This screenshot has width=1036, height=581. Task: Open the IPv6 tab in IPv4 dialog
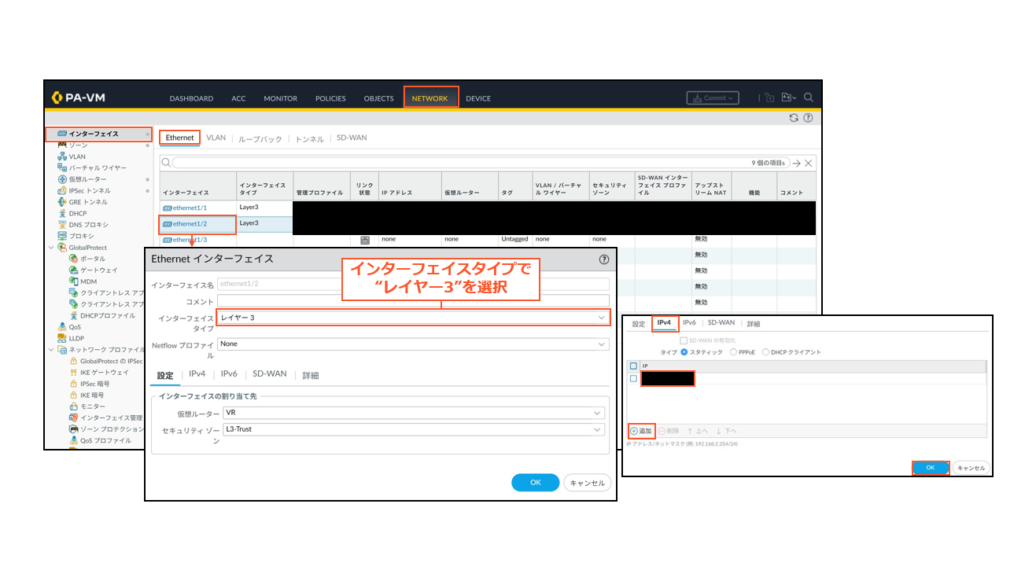tap(689, 322)
